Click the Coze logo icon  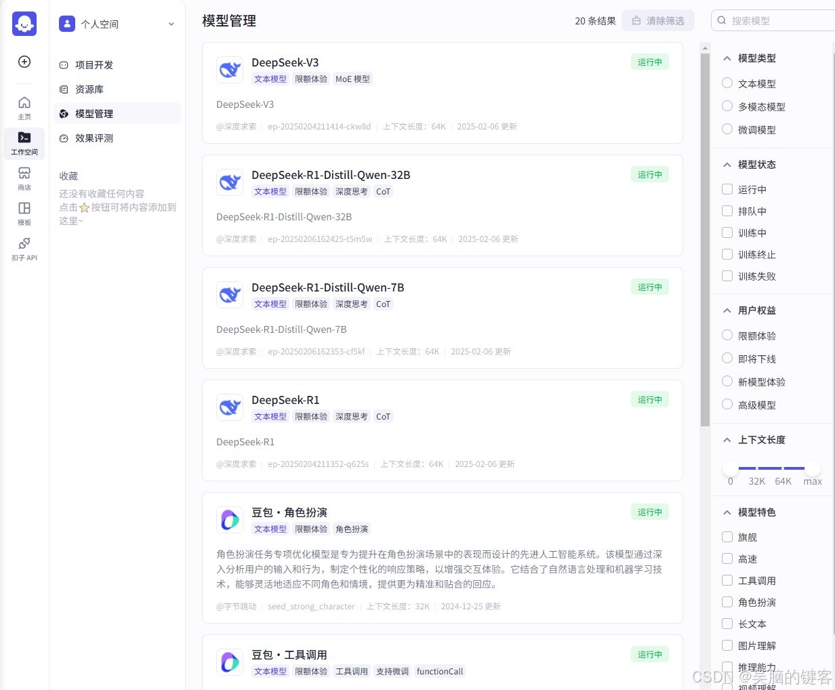[x=24, y=24]
